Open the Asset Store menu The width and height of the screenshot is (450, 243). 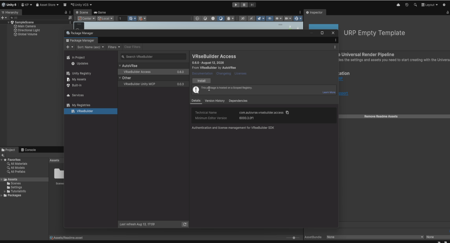(47, 5)
